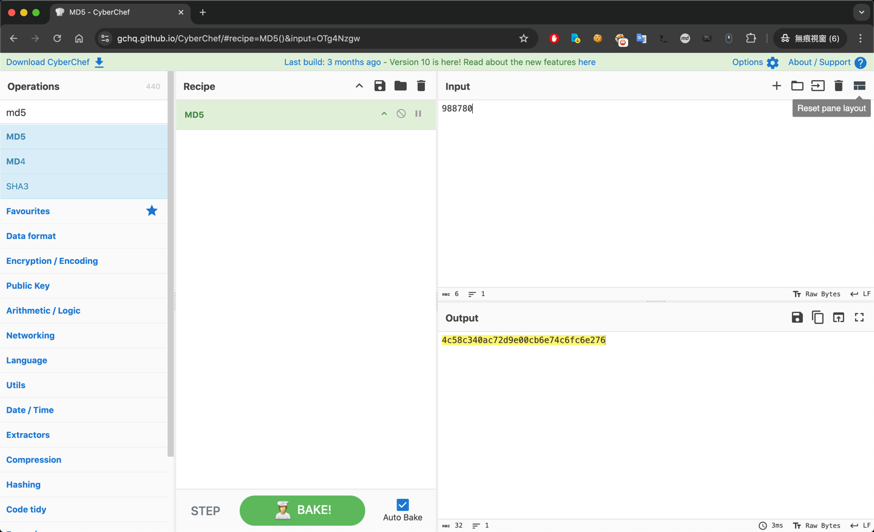Click the highlighted MD5 hash output
This screenshot has width=874, height=532.
tap(523, 340)
